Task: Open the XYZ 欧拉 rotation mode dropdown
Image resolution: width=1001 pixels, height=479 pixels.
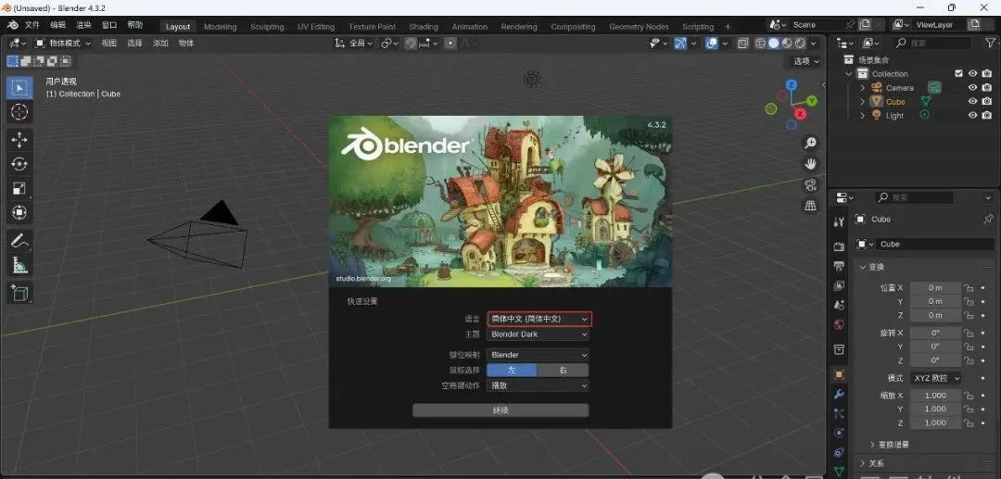Action: click(935, 378)
